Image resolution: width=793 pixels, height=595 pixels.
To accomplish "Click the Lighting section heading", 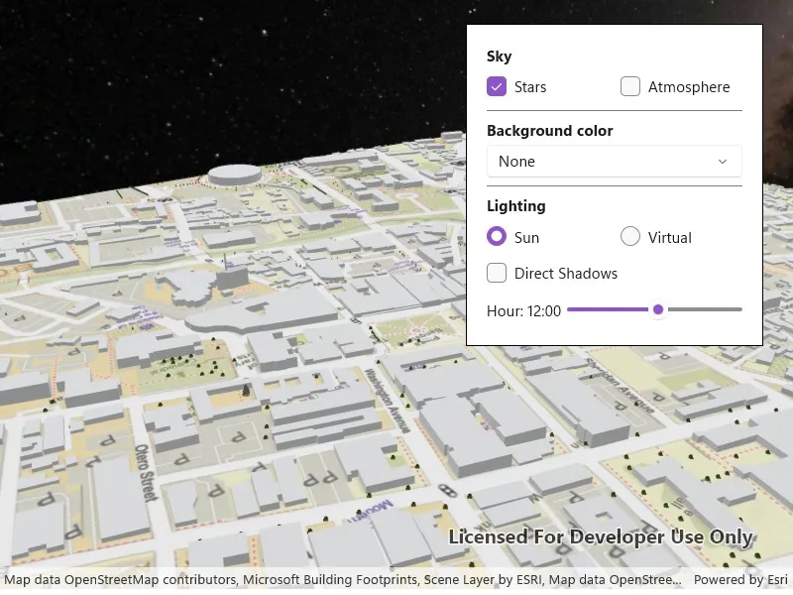I will 515,206.
